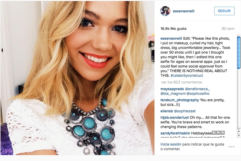
Task: Click the SEGUIR follow button
Action: coord(224,11)
